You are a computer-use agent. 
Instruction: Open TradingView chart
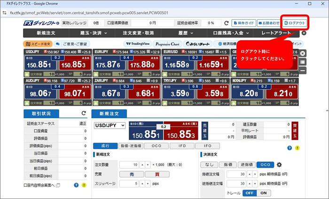[x=136, y=44]
